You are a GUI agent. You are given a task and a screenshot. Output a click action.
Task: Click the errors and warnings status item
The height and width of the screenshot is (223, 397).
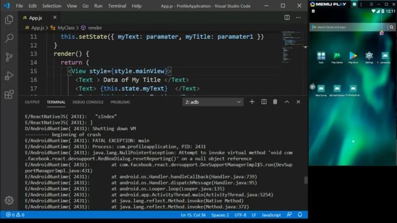coord(16,215)
